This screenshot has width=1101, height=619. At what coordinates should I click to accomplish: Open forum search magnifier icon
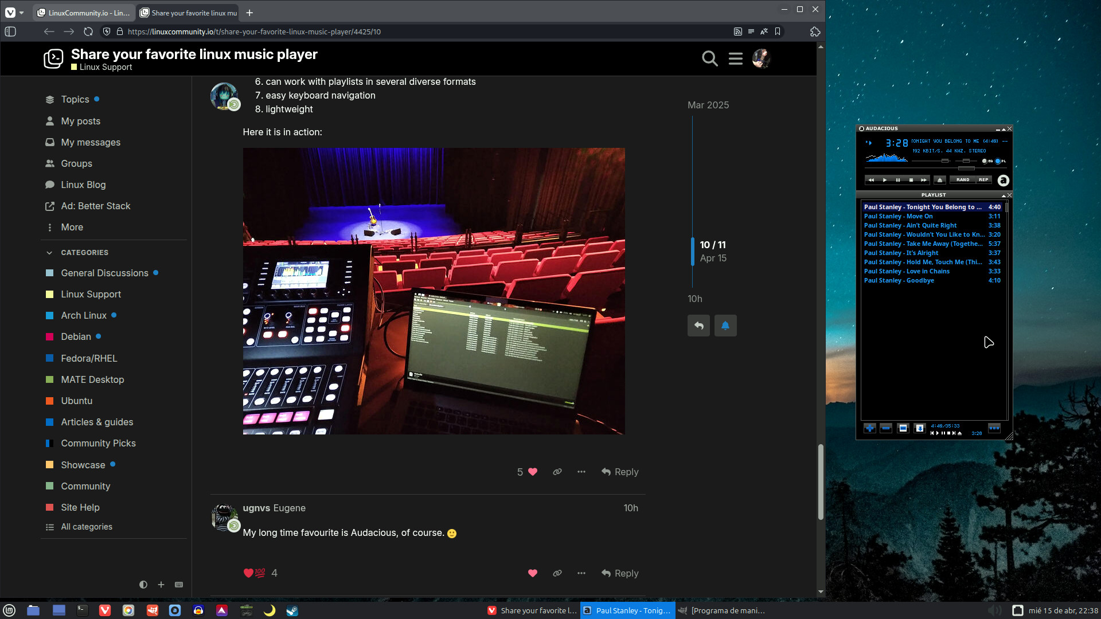coord(709,58)
